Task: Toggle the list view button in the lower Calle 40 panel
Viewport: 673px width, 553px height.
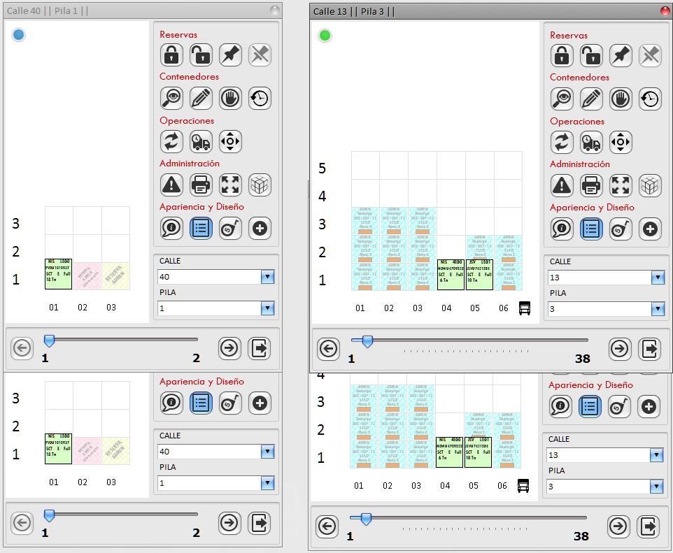Action: 201,403
